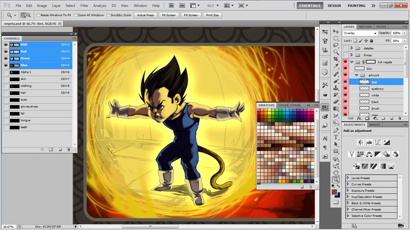Open the Layer menu

[56, 5]
